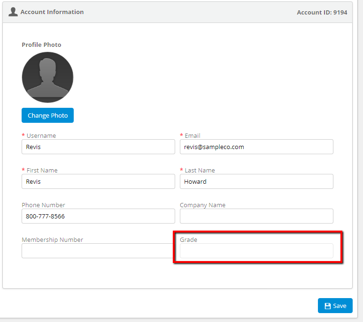This screenshot has width=363, height=322.
Task: Select the round profile photo avatar
Action: coord(48,77)
